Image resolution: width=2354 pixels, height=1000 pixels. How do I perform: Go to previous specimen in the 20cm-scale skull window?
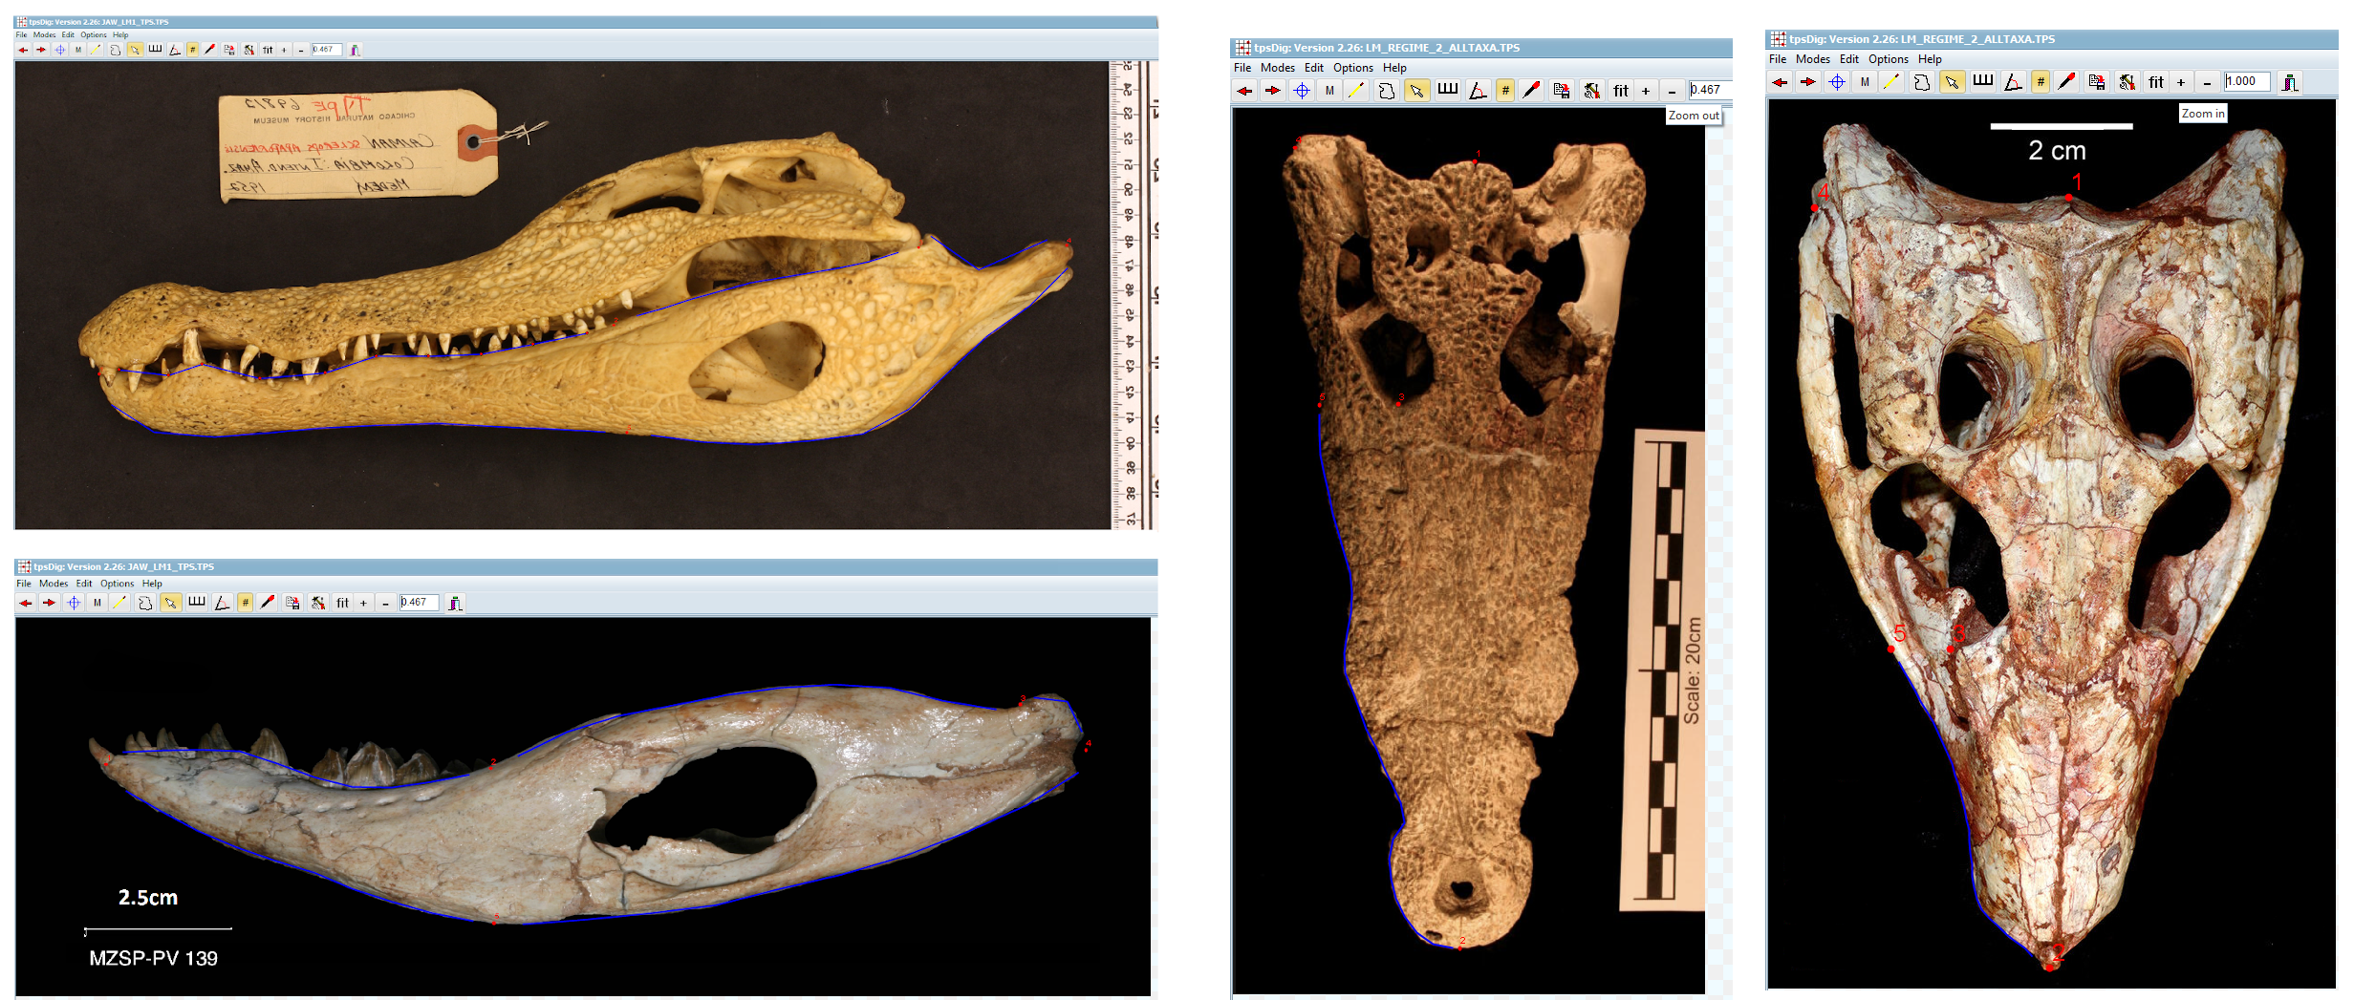[1244, 91]
